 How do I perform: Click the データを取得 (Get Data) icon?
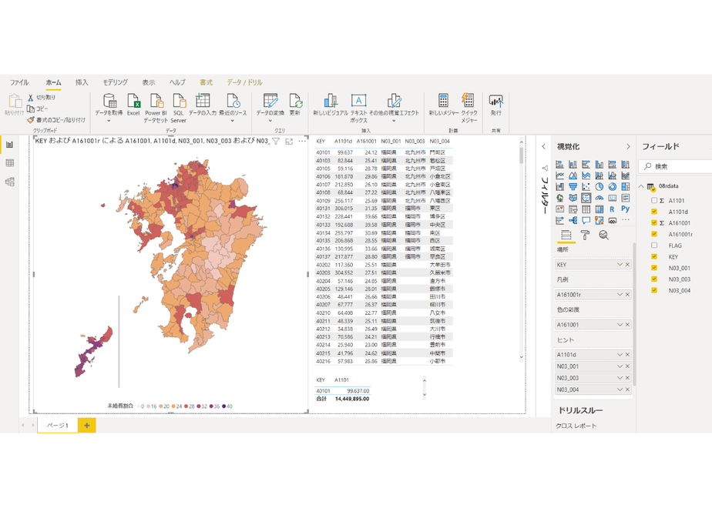click(x=109, y=101)
